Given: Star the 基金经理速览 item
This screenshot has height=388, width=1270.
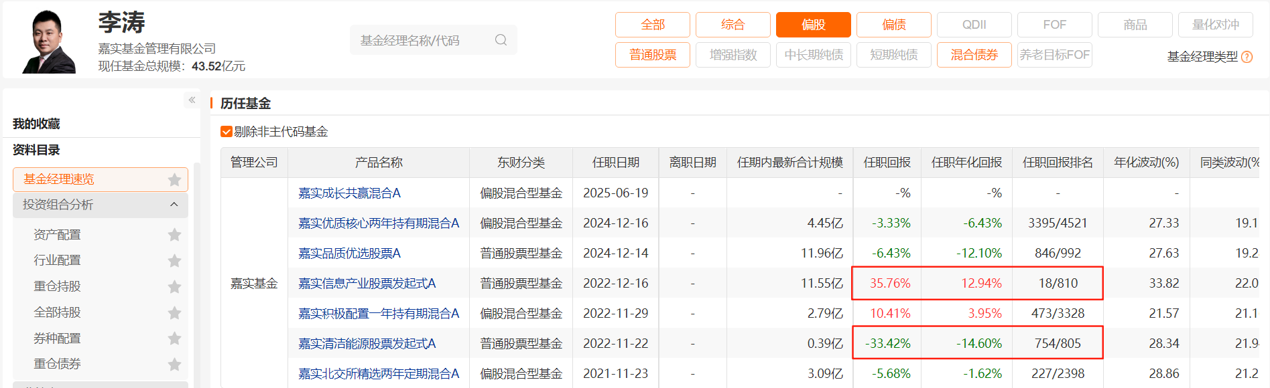Looking at the screenshot, I should (174, 179).
